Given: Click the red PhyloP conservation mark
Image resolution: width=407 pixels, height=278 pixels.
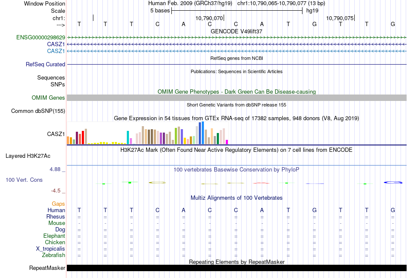Looking at the screenshot, I should (x=261, y=183).
